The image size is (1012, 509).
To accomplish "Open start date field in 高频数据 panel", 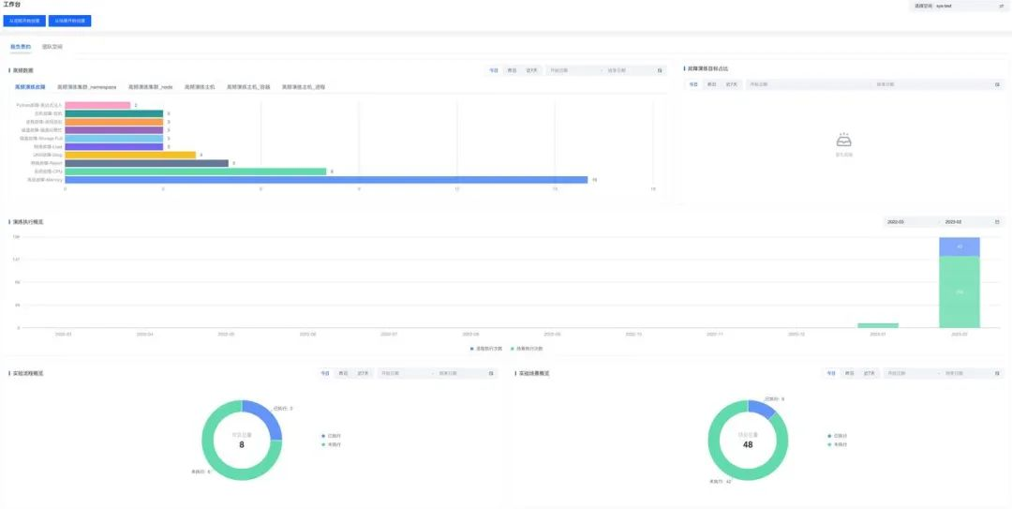I will pos(573,70).
